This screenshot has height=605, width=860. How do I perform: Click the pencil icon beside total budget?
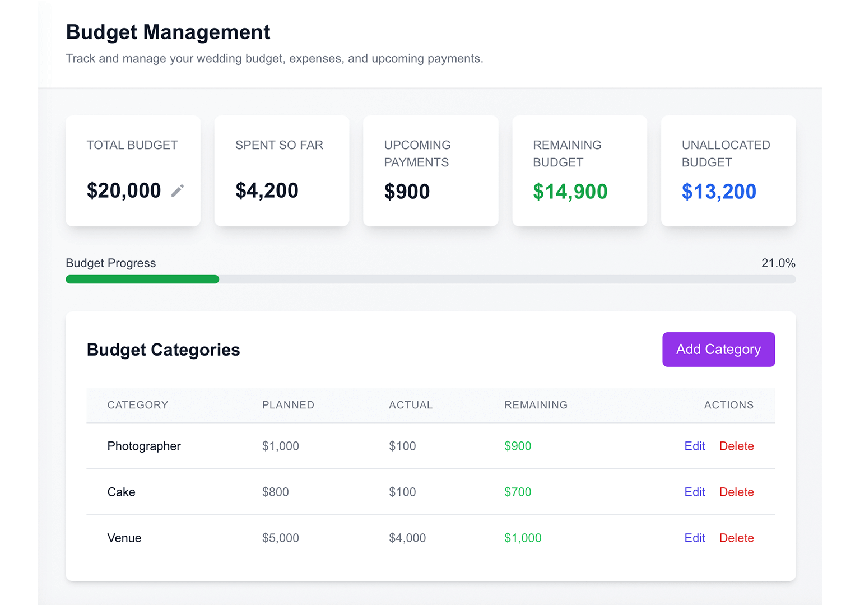[178, 191]
